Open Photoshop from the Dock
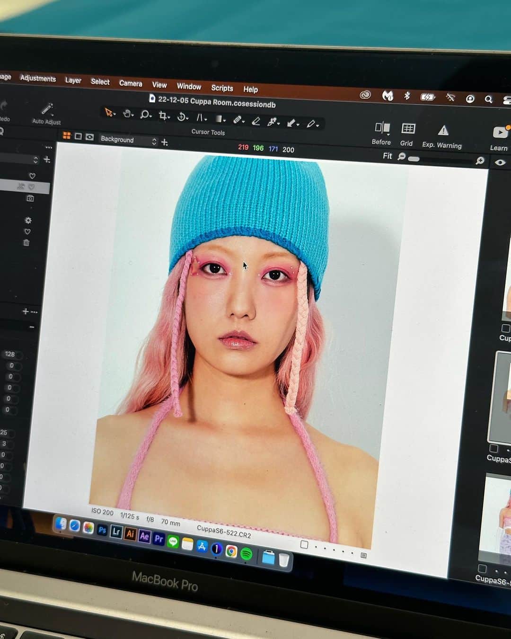Screen dimensions: 511x639 coord(102,530)
